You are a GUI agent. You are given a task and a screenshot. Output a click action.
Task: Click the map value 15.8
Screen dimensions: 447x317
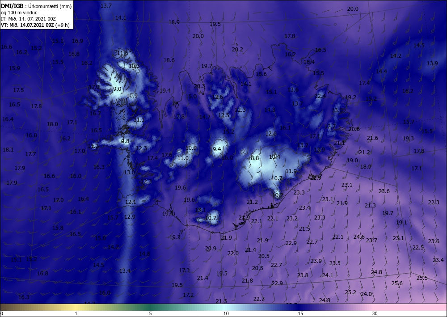coord(58,228)
